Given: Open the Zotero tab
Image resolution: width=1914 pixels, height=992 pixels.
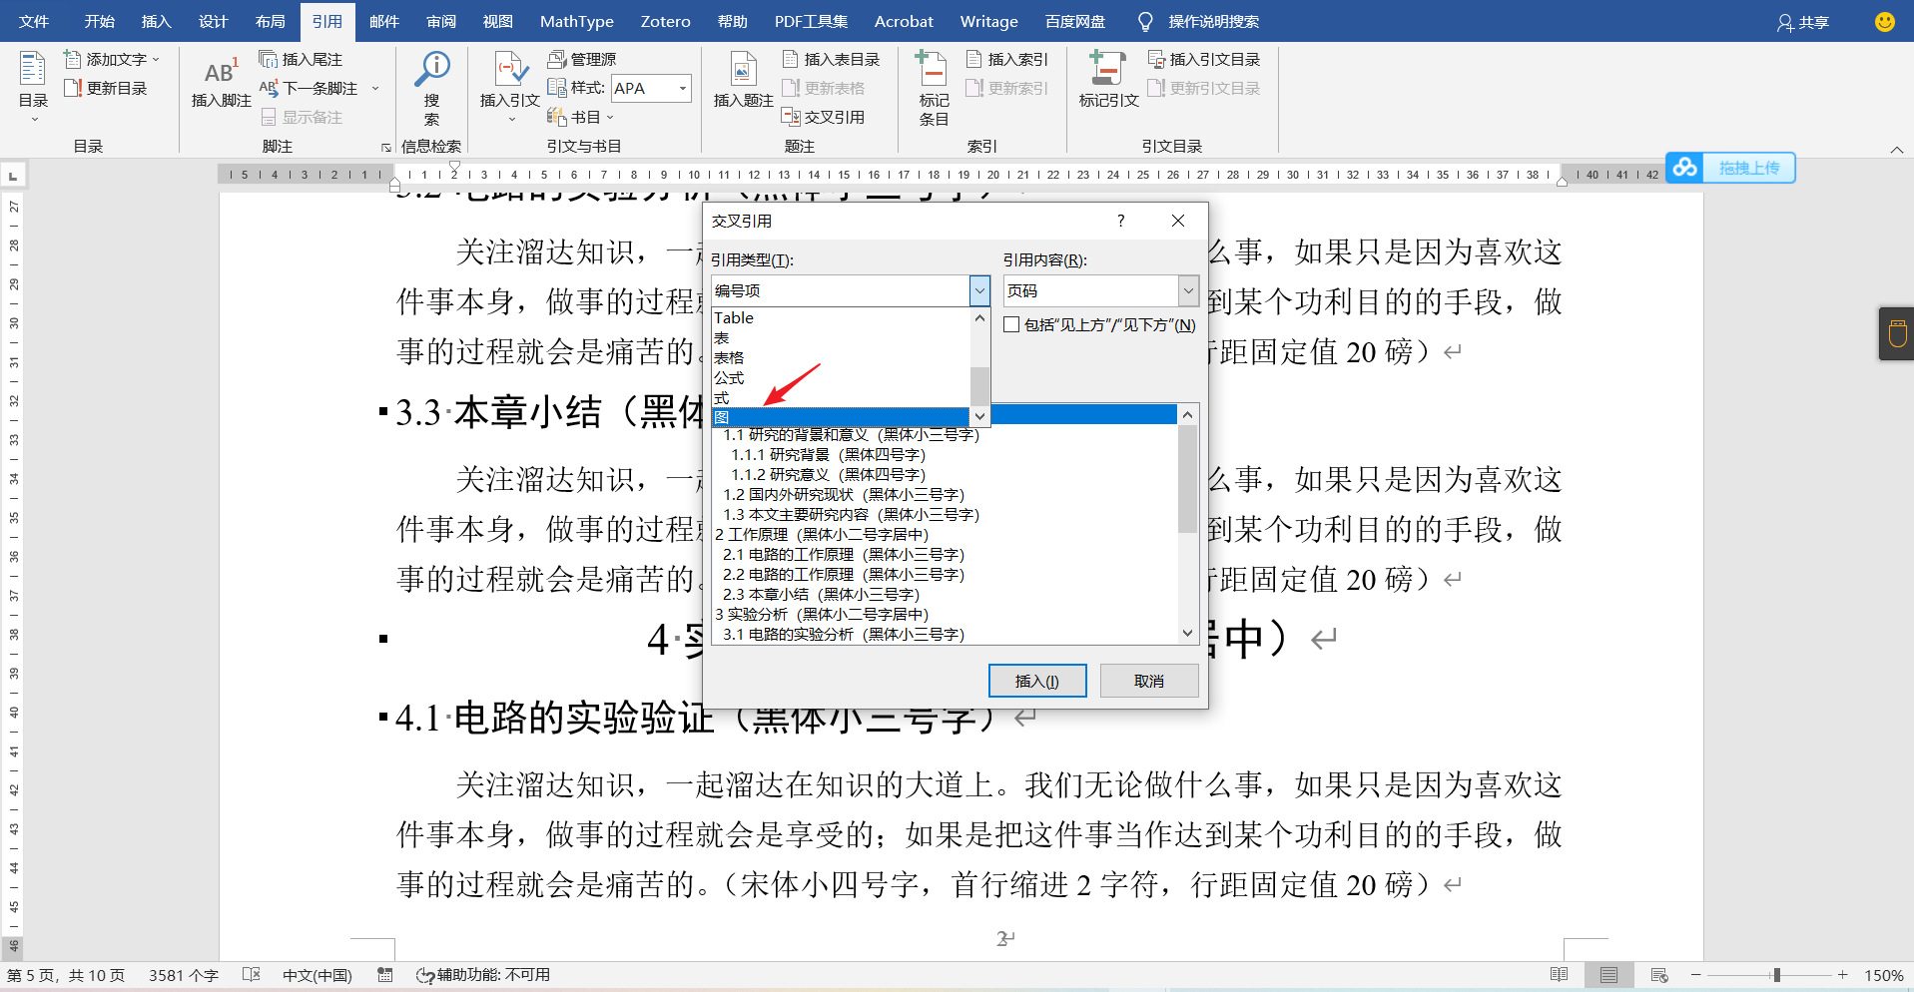Looking at the screenshot, I should click(x=665, y=21).
